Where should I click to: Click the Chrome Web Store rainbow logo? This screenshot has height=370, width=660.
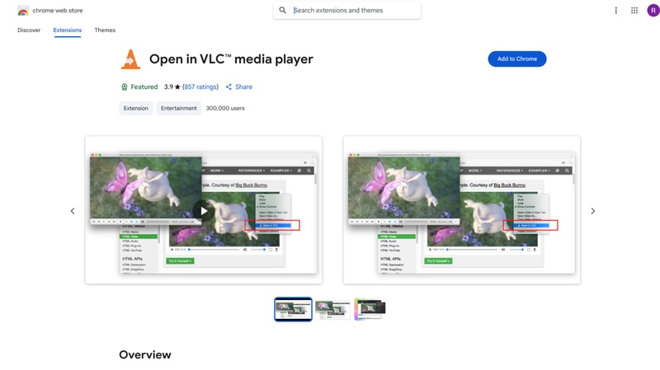[x=23, y=11]
